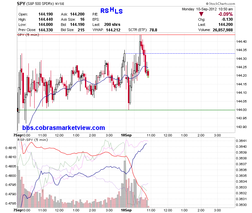Click the Chg value -0.130
Viewport: 252px width, 213px height.
tap(227, 19)
